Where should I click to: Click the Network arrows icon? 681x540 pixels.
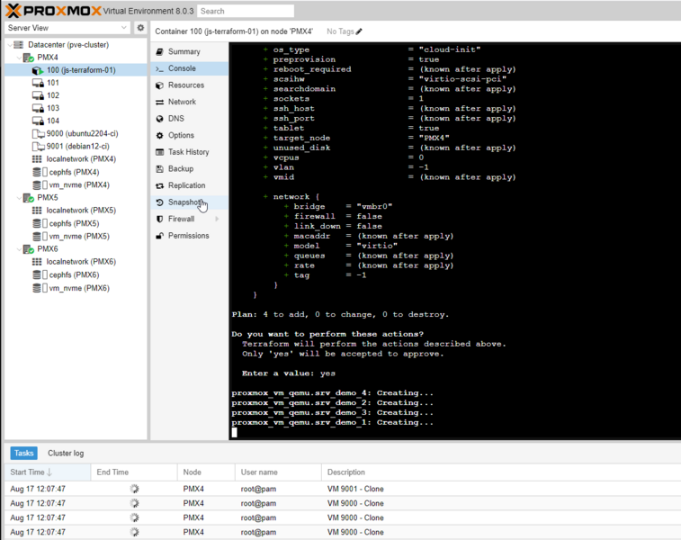[160, 102]
